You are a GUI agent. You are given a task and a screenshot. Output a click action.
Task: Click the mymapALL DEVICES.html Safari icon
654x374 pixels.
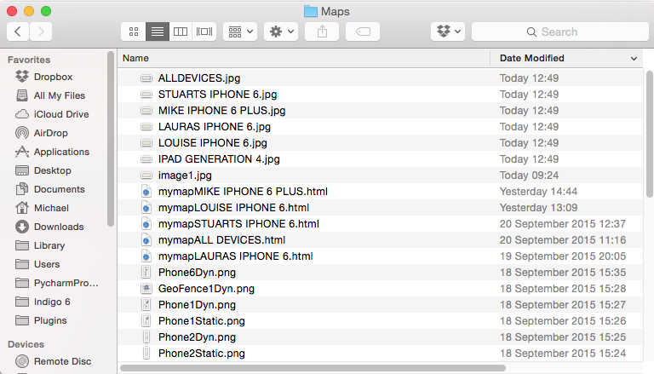pyautogui.click(x=146, y=240)
